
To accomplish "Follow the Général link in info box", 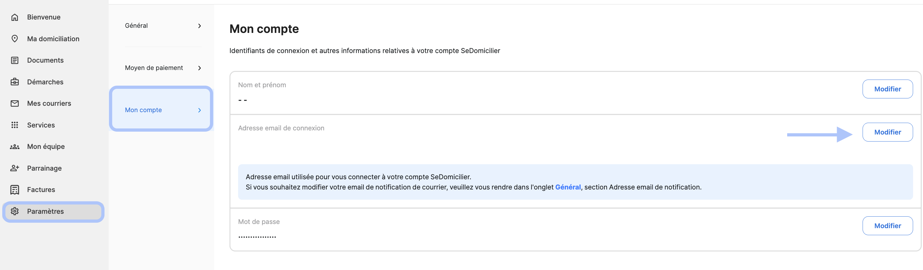I will pyautogui.click(x=568, y=187).
